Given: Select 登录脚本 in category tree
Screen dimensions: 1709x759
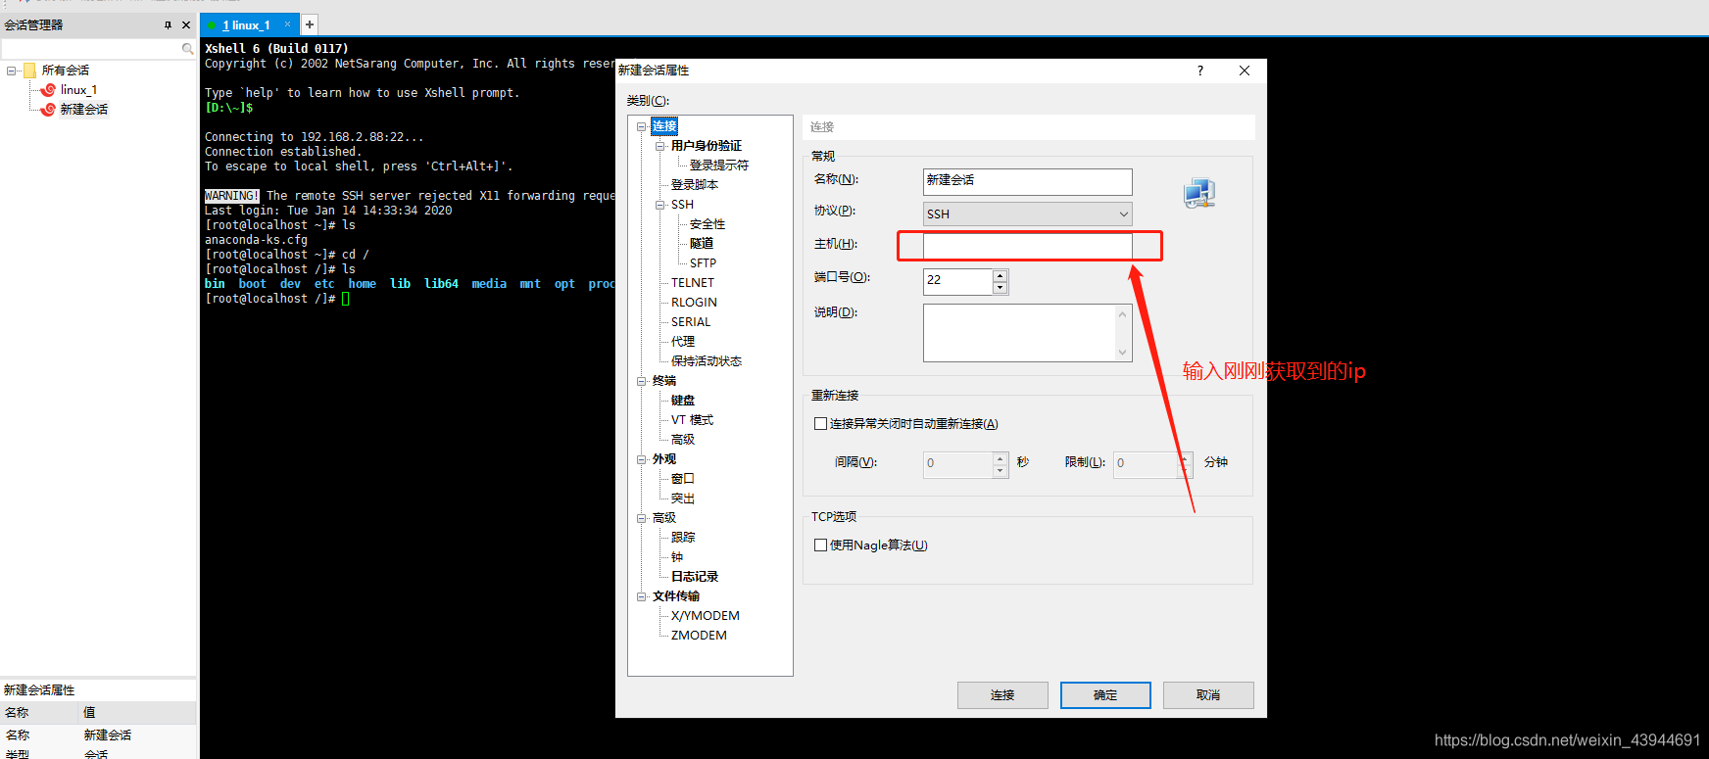Looking at the screenshot, I should (x=695, y=185).
